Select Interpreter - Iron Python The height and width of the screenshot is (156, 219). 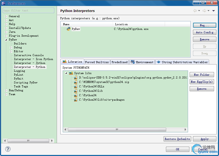33,59
